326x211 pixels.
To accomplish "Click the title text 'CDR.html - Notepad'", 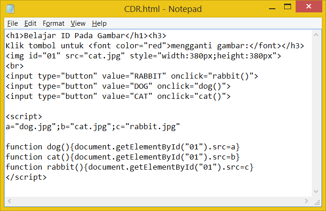I will pos(163,9).
